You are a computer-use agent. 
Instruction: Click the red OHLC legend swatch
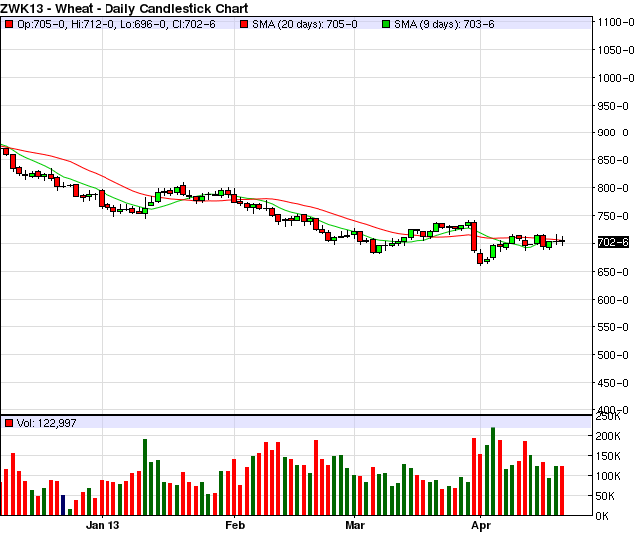point(9,24)
